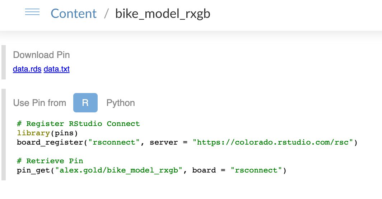The height and width of the screenshot is (199, 382).
Task: Click the library(pins) code line
Action: tap(47, 133)
